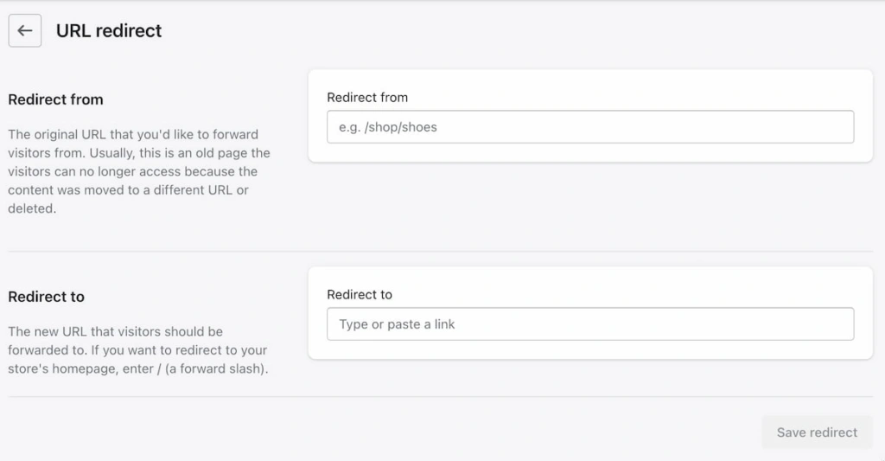Viewport: 885px width, 461px height.
Task: Click the "Redirect from" label above the input
Action: tap(367, 98)
